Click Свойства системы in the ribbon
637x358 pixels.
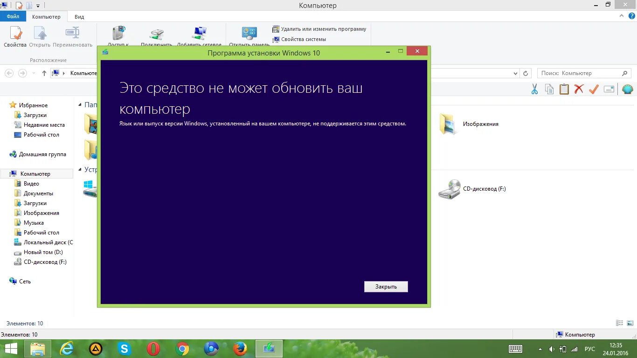click(299, 39)
